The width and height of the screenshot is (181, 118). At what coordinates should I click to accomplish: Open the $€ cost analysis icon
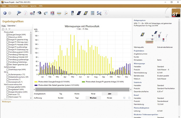point(99,13)
